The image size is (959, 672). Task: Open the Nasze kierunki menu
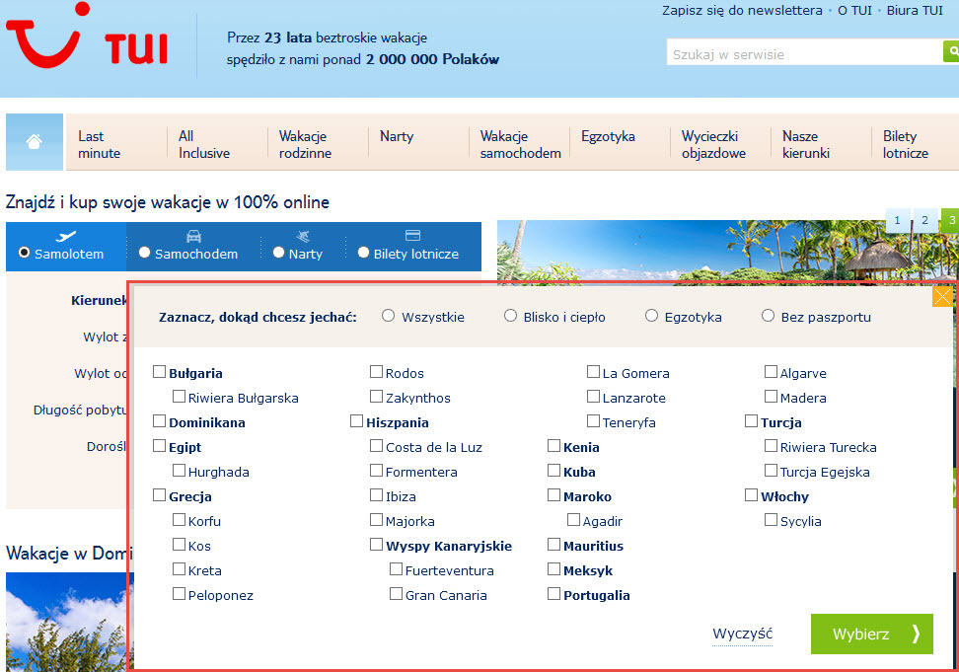coord(806,144)
